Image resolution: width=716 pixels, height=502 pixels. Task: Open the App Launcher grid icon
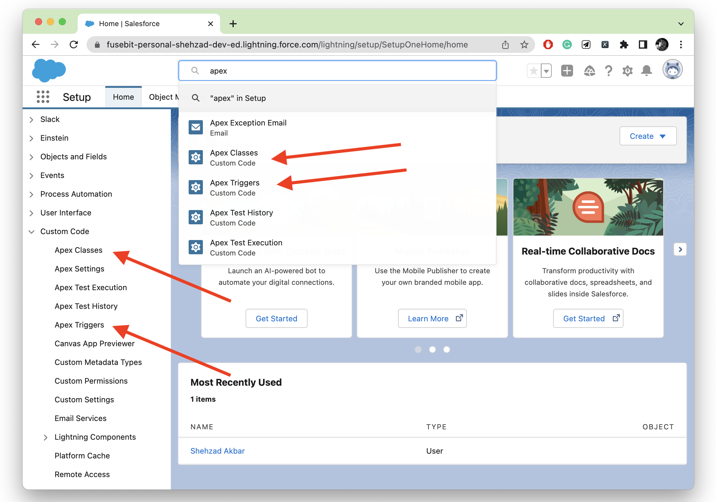point(43,97)
